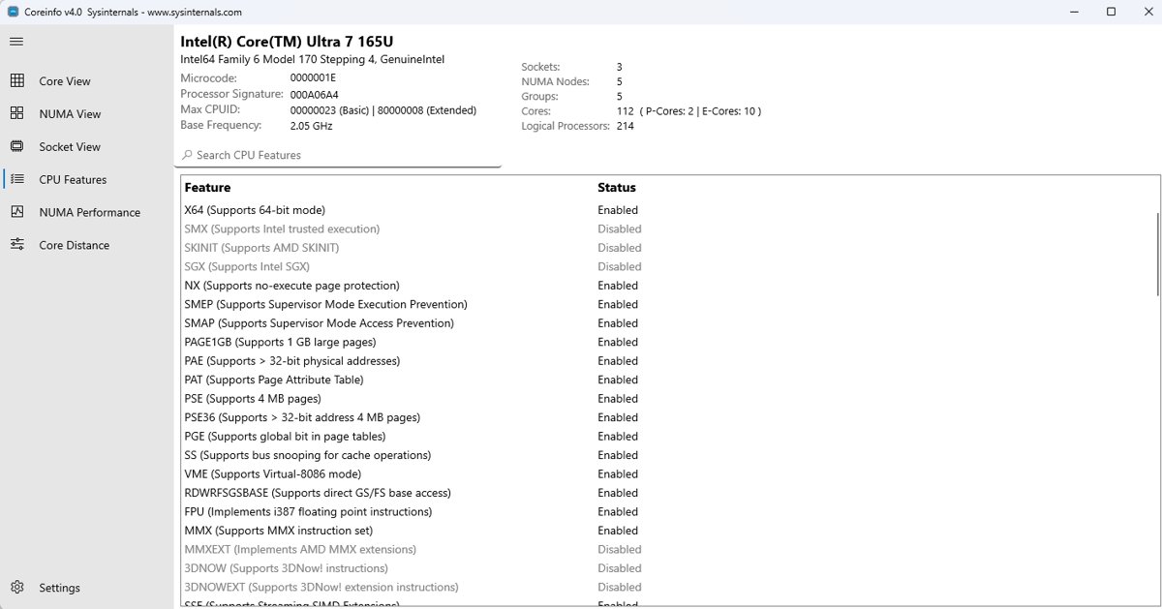Click the Intel Core Ultra 7 165U title

[x=287, y=42]
